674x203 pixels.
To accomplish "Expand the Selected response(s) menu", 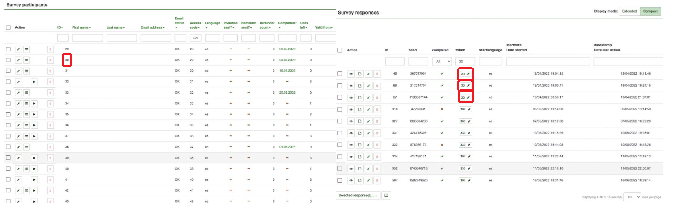I will pyautogui.click(x=358, y=195).
